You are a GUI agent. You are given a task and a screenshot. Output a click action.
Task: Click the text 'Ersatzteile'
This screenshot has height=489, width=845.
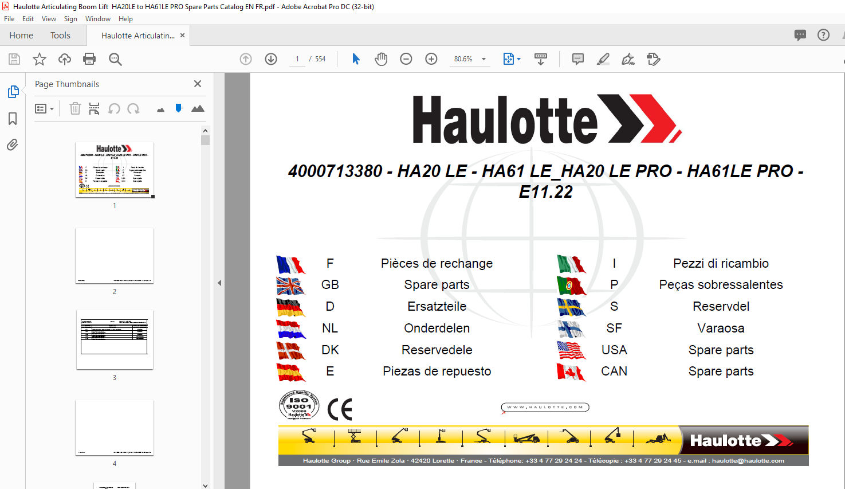coord(437,306)
